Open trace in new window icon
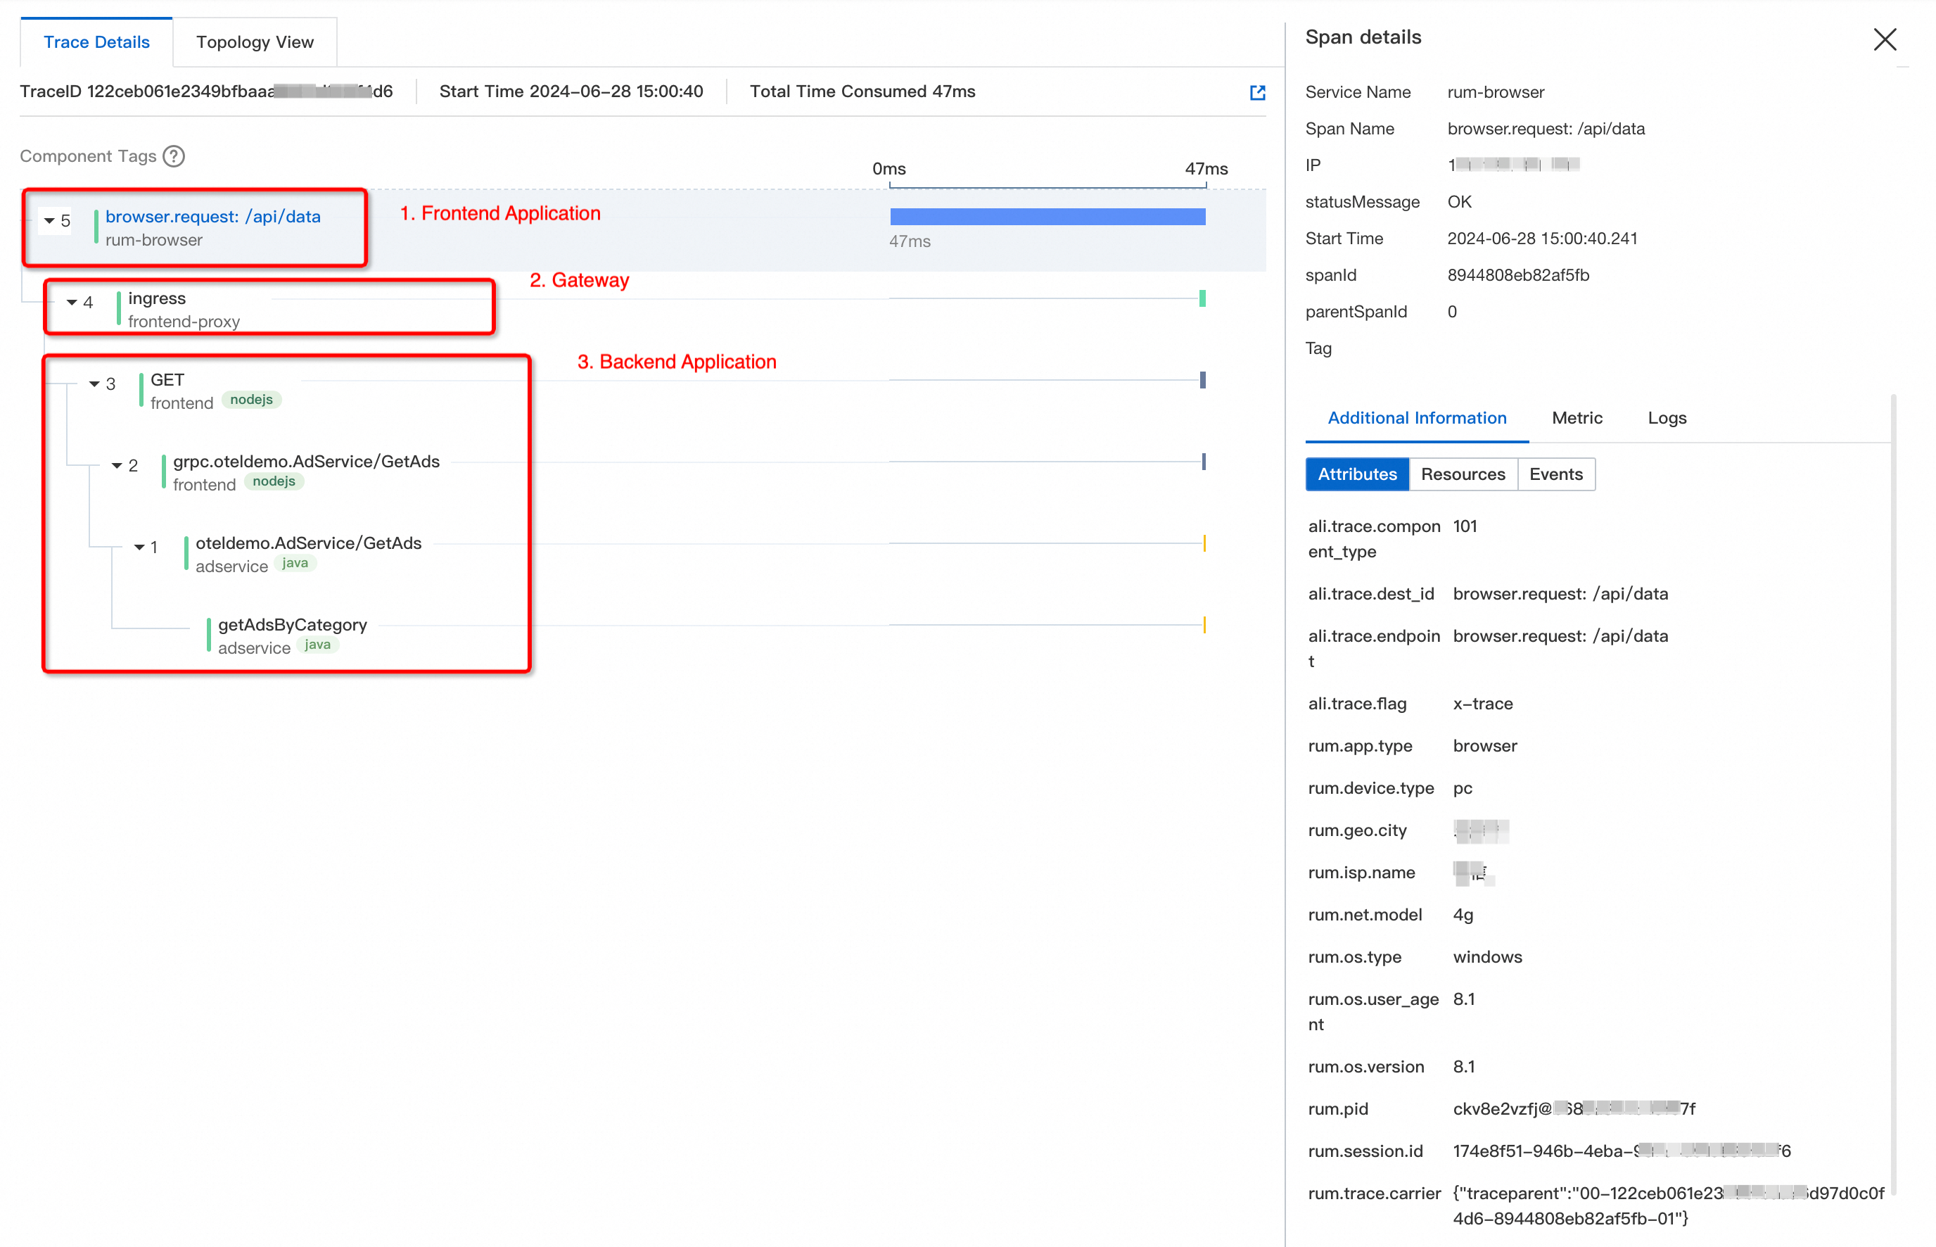Viewport: 1936px width, 1247px height. [x=1257, y=92]
